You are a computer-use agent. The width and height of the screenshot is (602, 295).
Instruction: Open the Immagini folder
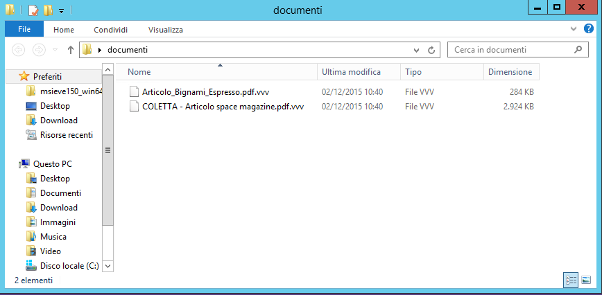point(58,222)
